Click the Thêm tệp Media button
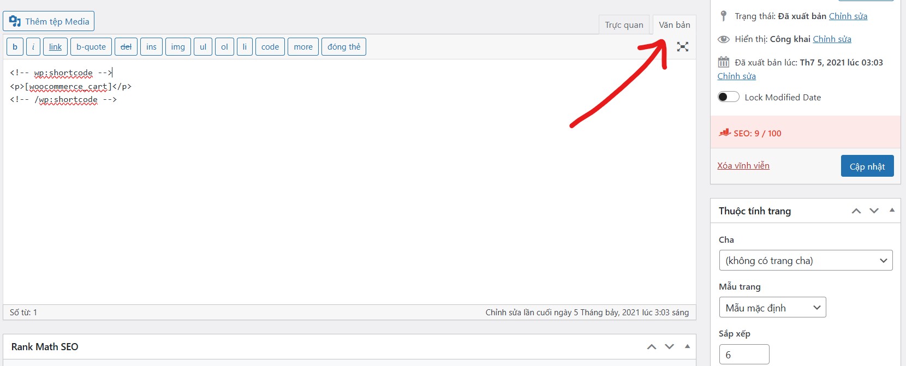 49,21
